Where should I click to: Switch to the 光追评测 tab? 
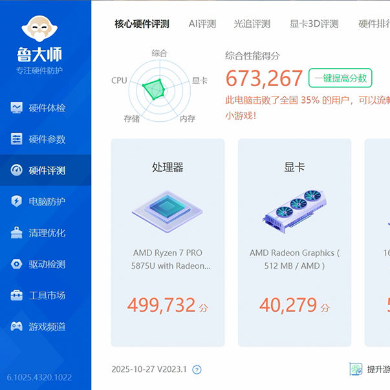pos(252,24)
